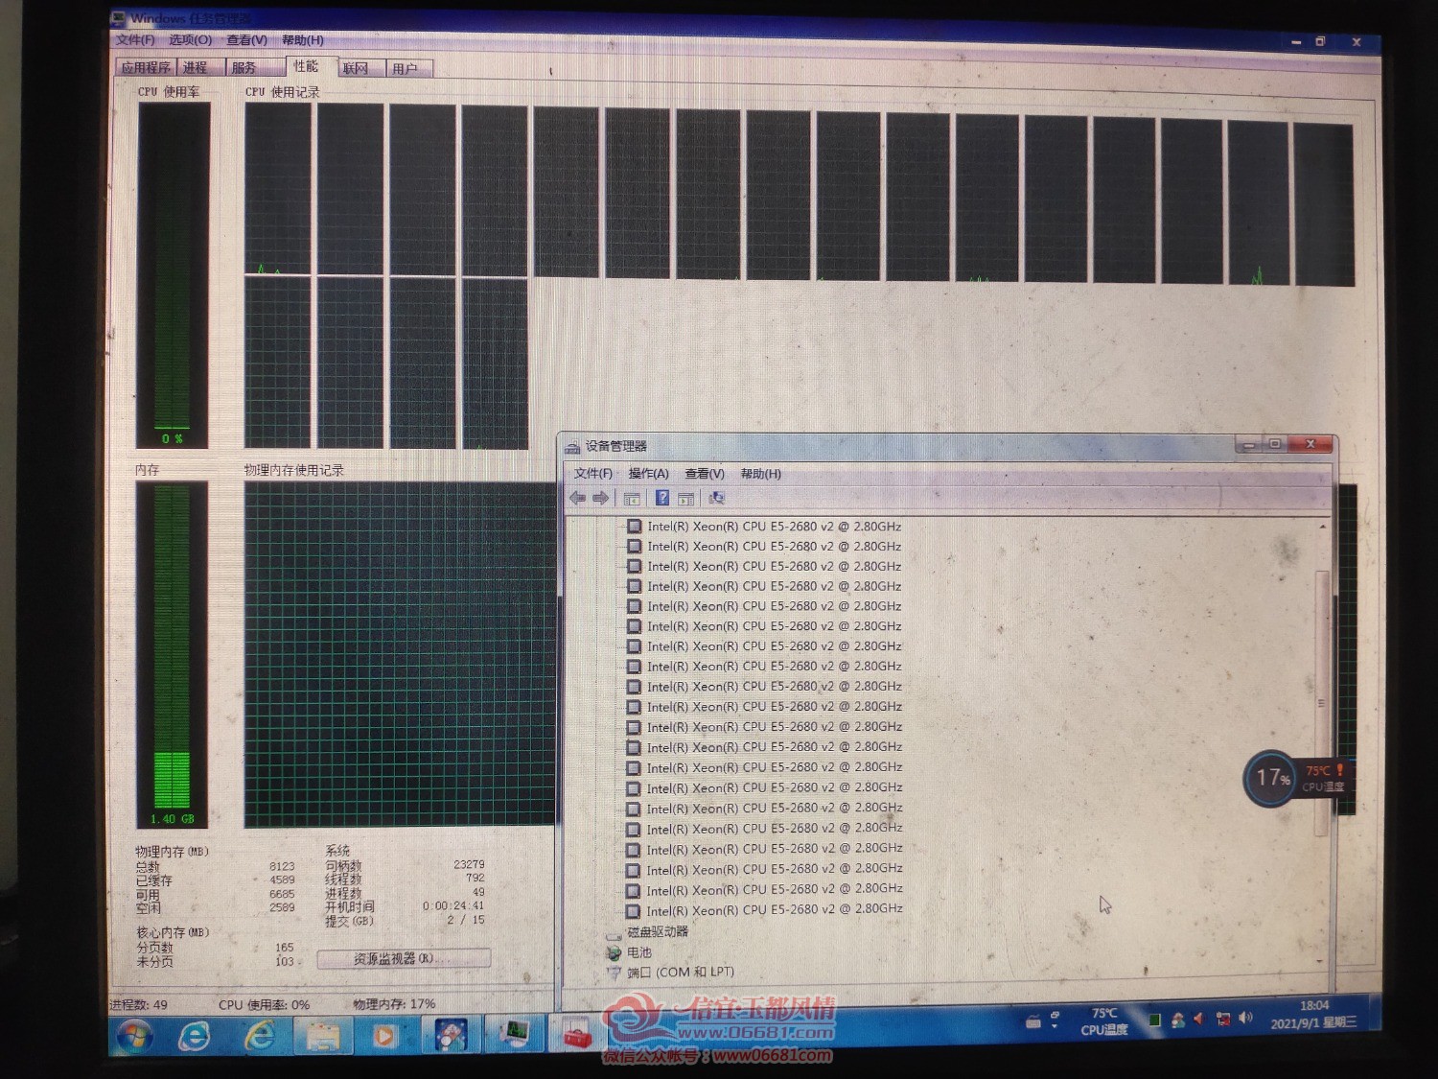This screenshot has width=1438, height=1079.
Task: Open Device Manager's 帮助(H) menu
Action: coord(760,474)
